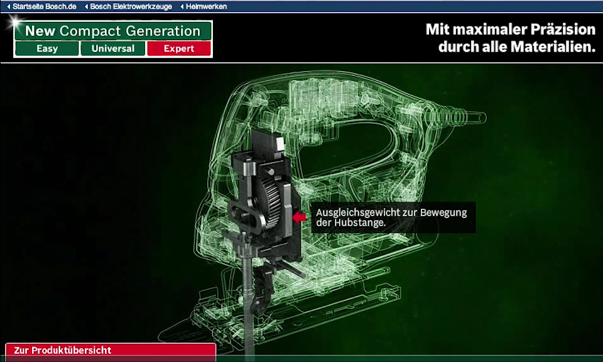Open the Startseite Bosch.de link
This screenshot has width=603, height=362.
45,7
